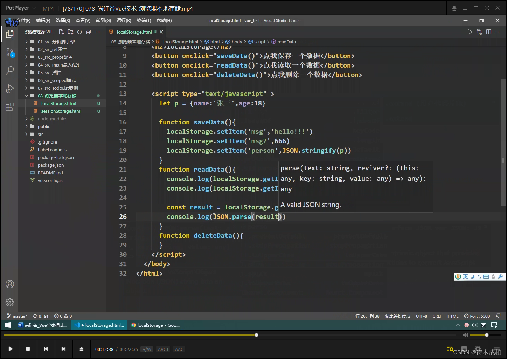Go to previous video in PotPlayer

[46, 349]
